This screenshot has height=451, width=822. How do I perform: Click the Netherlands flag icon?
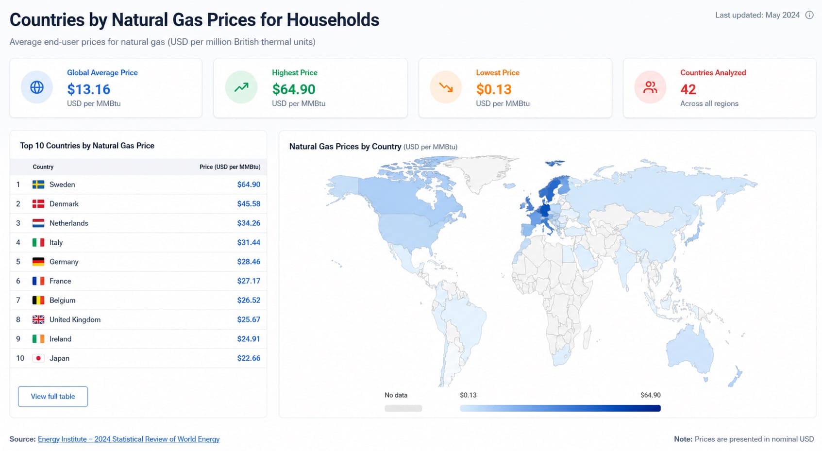click(38, 223)
